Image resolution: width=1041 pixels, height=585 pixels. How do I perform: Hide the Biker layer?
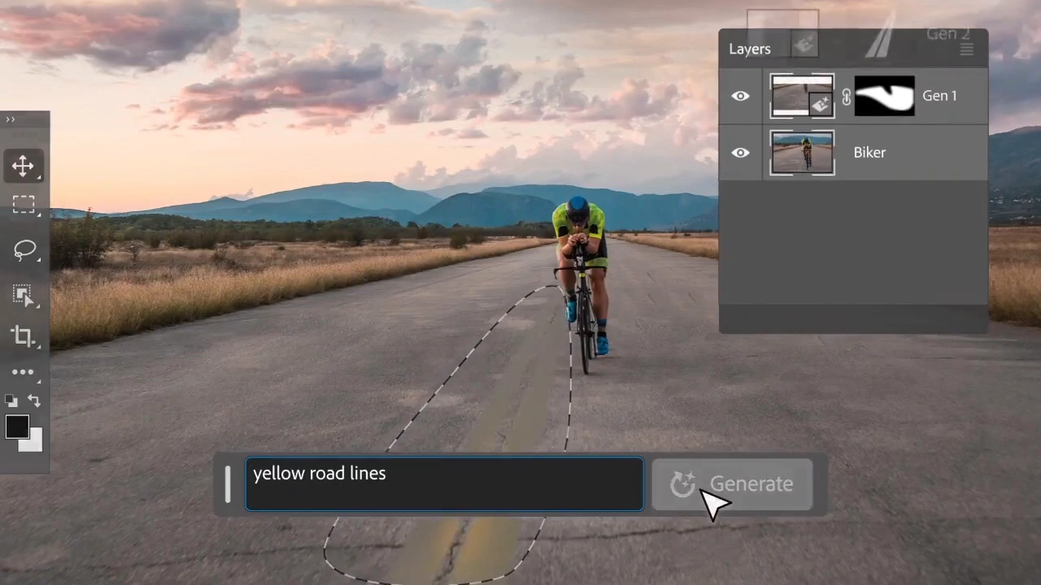tap(740, 153)
